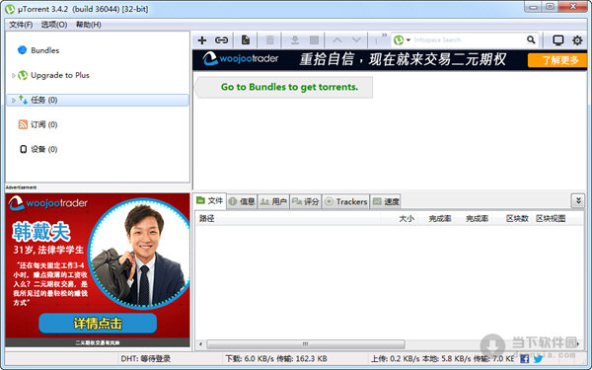Open the 文件(F) menu
The height and width of the screenshot is (370, 592).
21,25
